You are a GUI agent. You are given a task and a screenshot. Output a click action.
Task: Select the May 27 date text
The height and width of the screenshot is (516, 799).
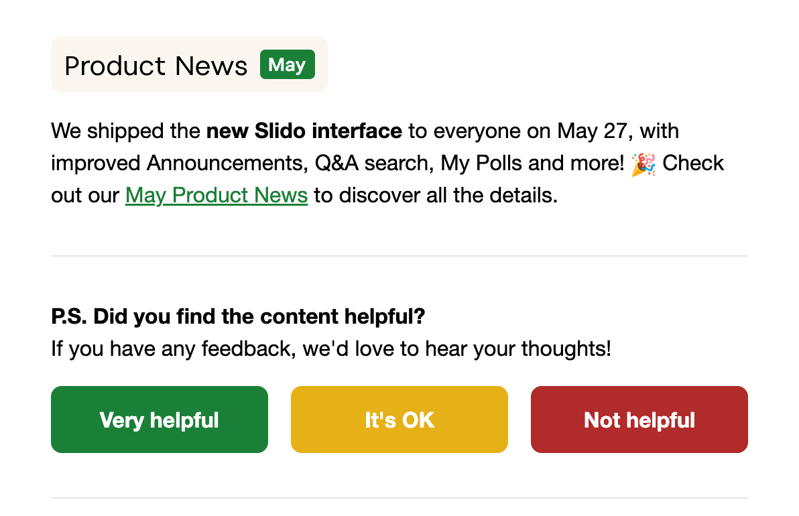[x=591, y=131]
